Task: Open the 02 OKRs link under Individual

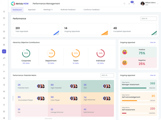Action: pos(100,63)
